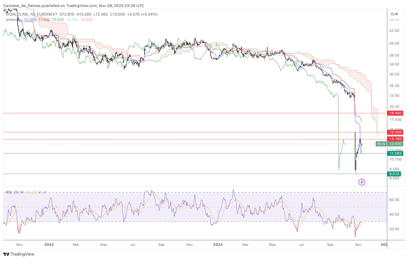Click the Ichimoku blue value 12.360
This screenshot has width=408, height=260.
coord(30,19)
